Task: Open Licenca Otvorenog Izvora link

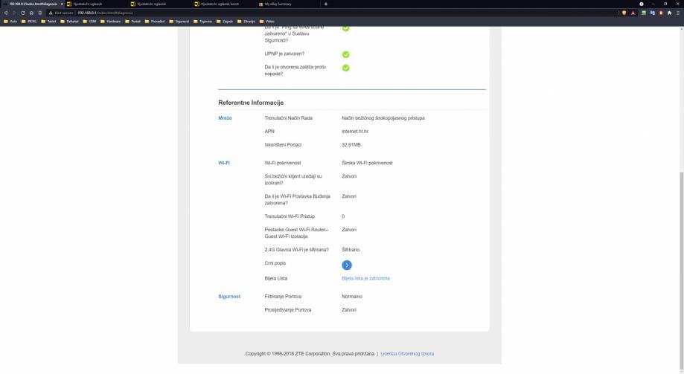Action: [x=407, y=353]
